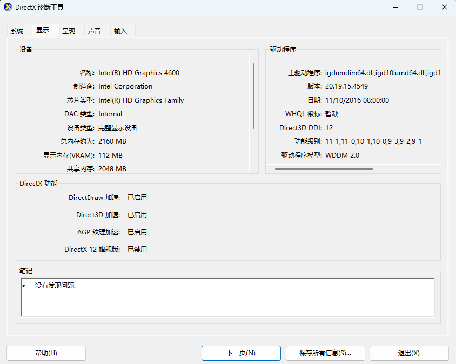Screen dimensions: 456x364
Task: Minimize the DirectX 诊断工具 window
Action: [x=395, y=7]
